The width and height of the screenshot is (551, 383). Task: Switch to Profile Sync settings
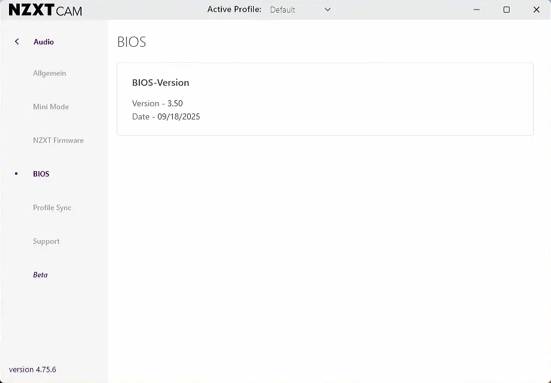pos(52,208)
